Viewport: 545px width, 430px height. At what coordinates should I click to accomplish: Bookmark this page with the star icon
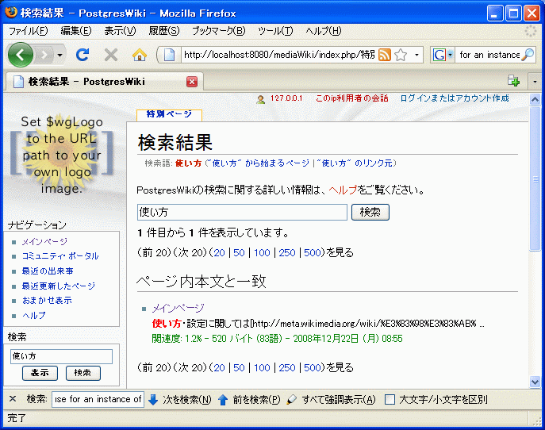click(x=401, y=55)
